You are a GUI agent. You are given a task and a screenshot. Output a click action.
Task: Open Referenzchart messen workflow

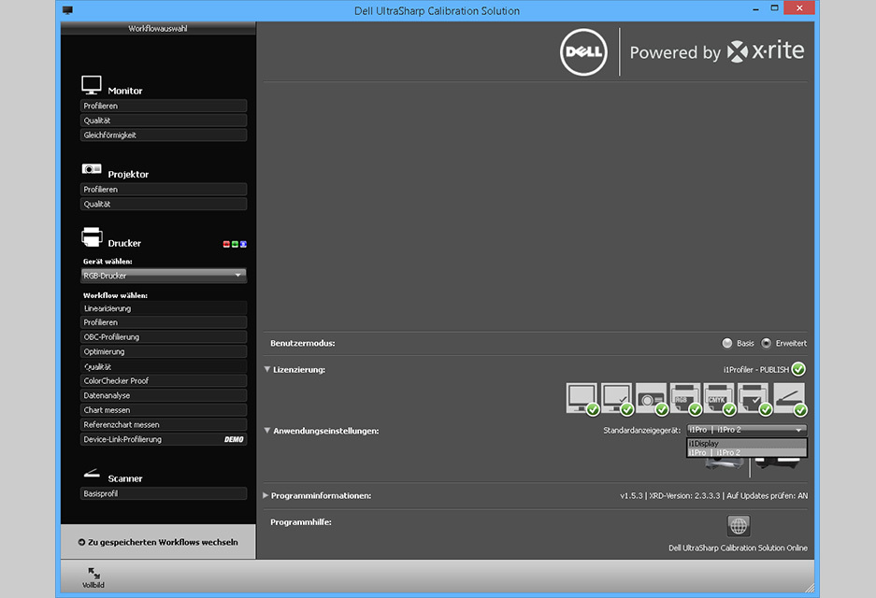(164, 424)
